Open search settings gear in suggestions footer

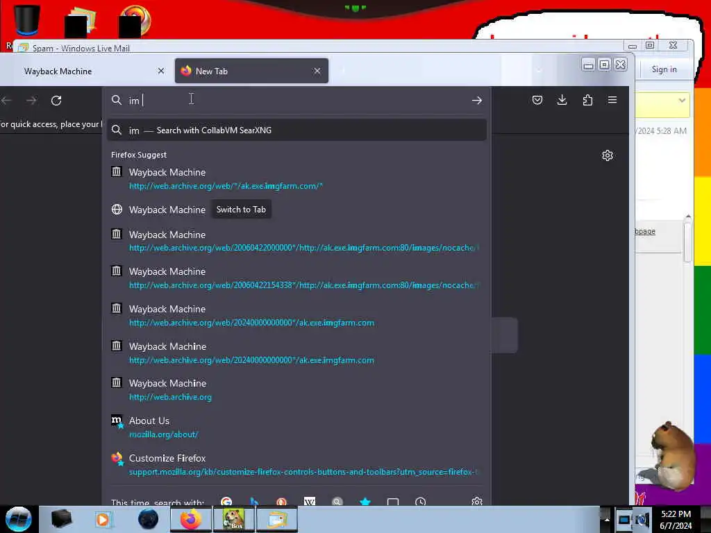476,501
